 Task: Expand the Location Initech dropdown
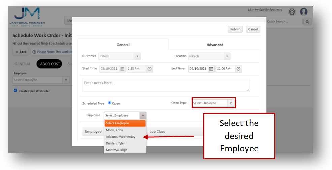pos(227,56)
